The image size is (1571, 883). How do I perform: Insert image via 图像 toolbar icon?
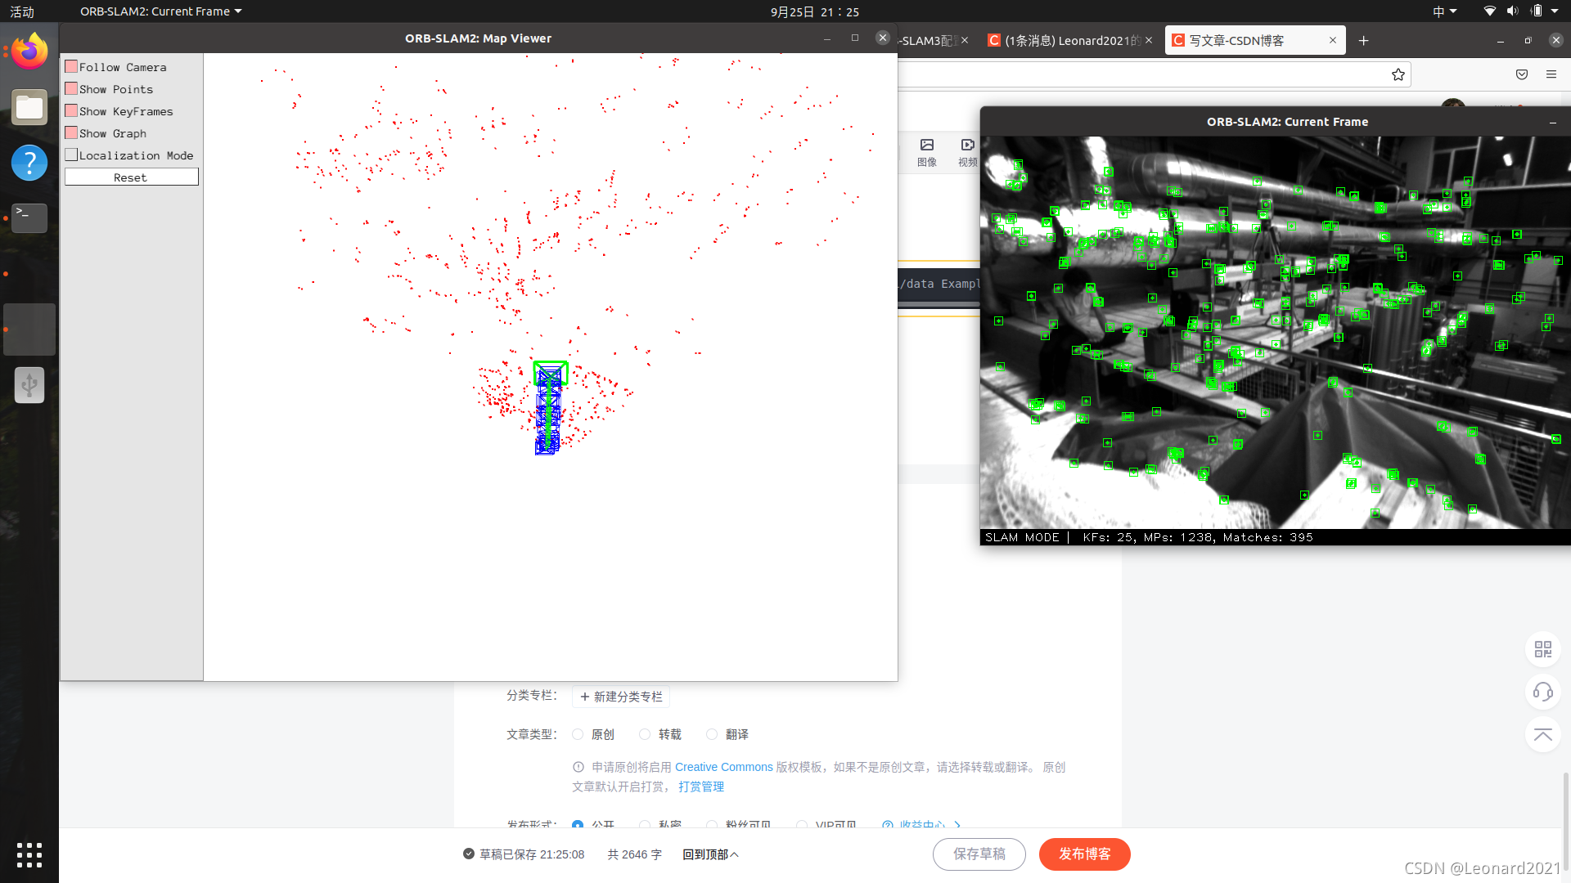click(x=927, y=153)
